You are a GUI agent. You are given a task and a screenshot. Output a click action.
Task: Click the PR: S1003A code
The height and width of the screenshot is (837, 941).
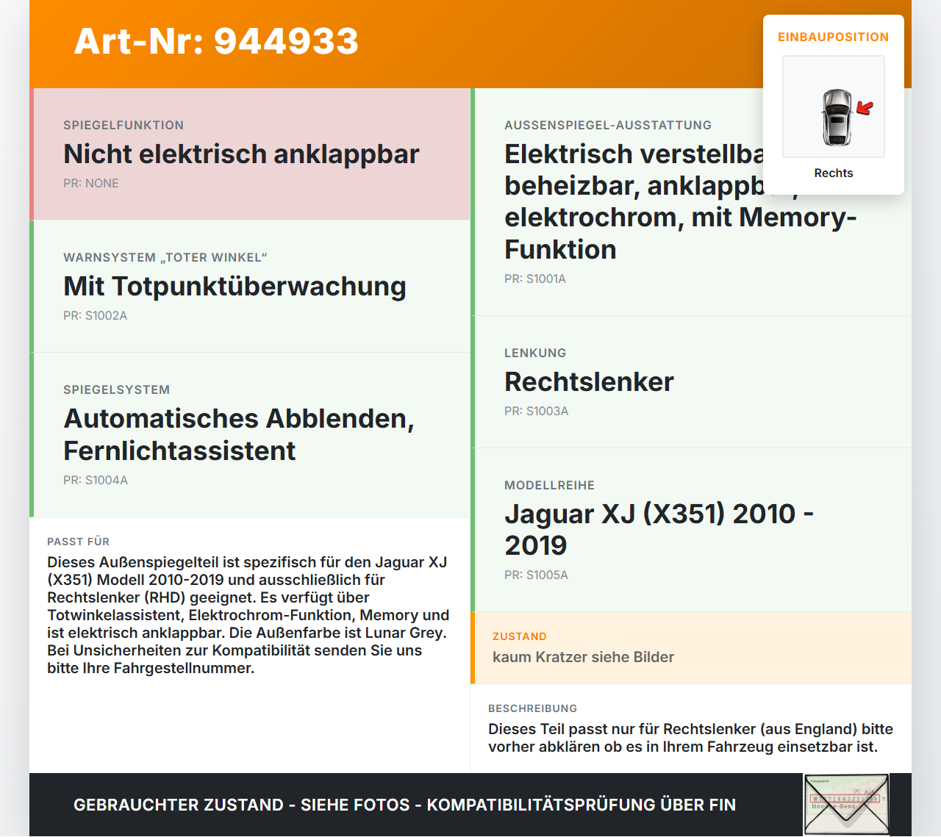pos(537,411)
